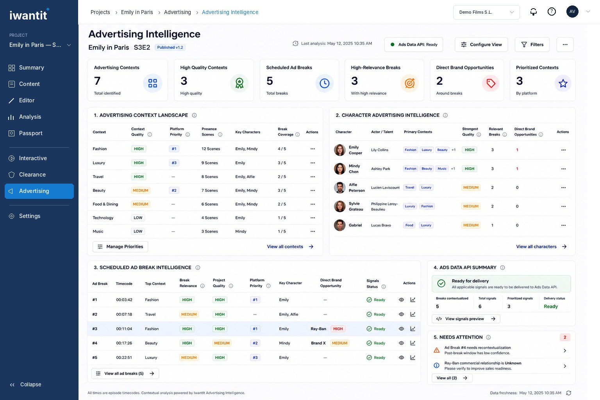Screen dimensions: 600x400
Task: Click the Published v1.2 version badge
Action: pyautogui.click(x=170, y=48)
